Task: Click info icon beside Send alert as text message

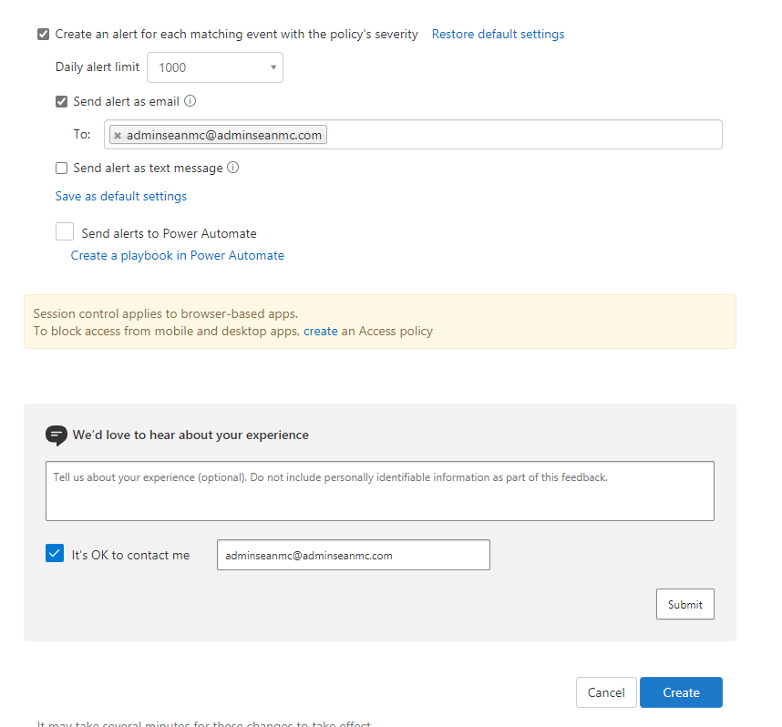Action: 233,168
